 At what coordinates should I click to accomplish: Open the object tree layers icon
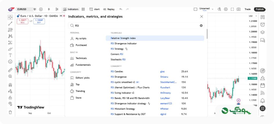pyautogui.click(x=262, y=32)
